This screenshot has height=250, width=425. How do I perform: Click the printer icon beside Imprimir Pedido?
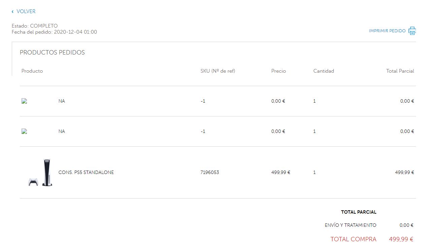[x=412, y=31]
